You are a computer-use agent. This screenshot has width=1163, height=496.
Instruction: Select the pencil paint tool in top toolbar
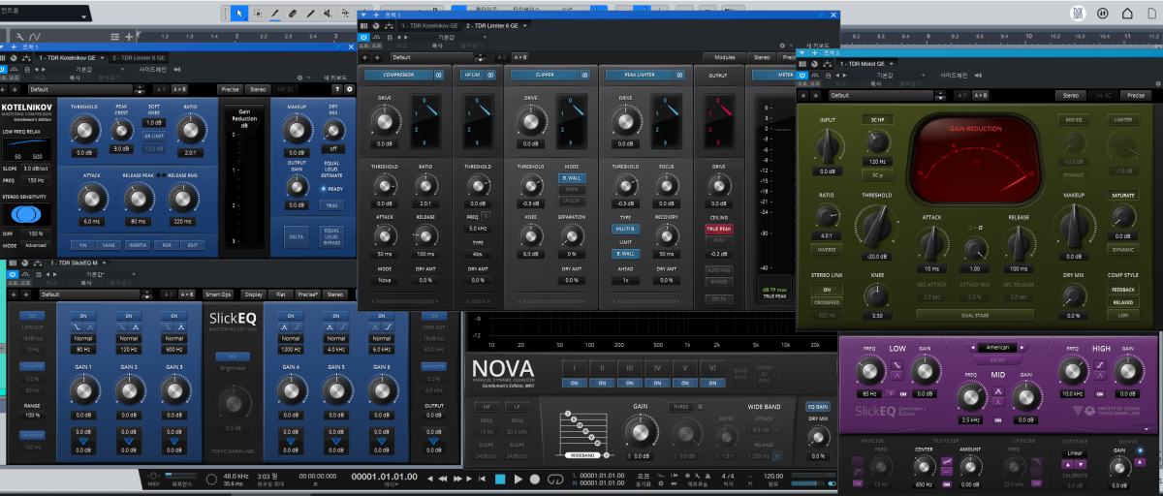tap(310, 14)
